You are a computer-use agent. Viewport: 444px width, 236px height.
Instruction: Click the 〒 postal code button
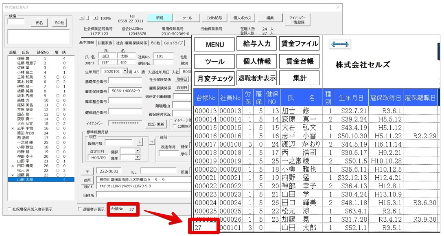87,172
